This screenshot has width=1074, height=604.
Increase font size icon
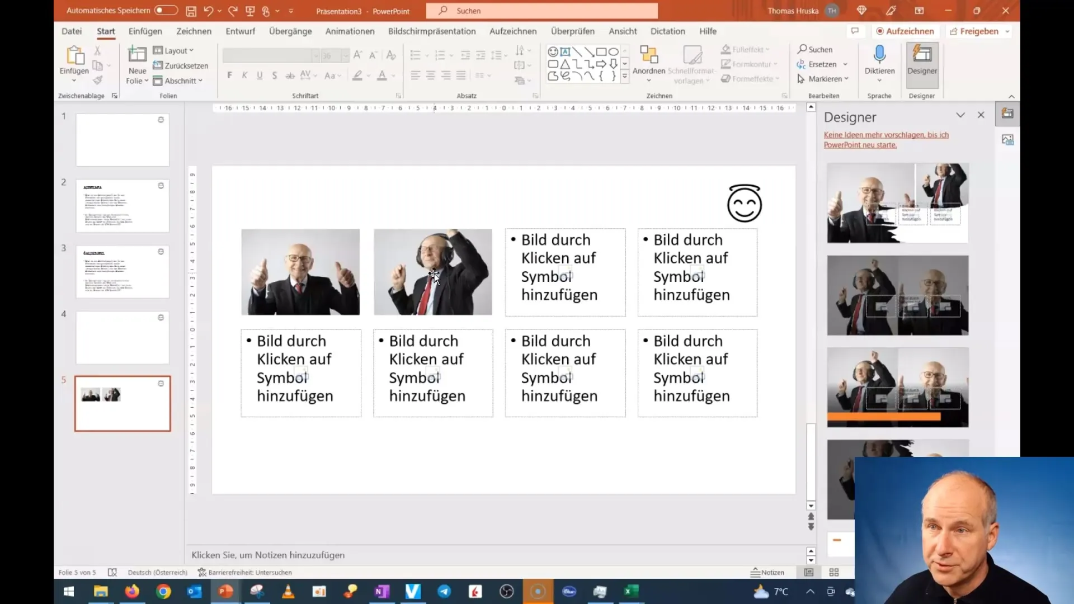pos(357,55)
